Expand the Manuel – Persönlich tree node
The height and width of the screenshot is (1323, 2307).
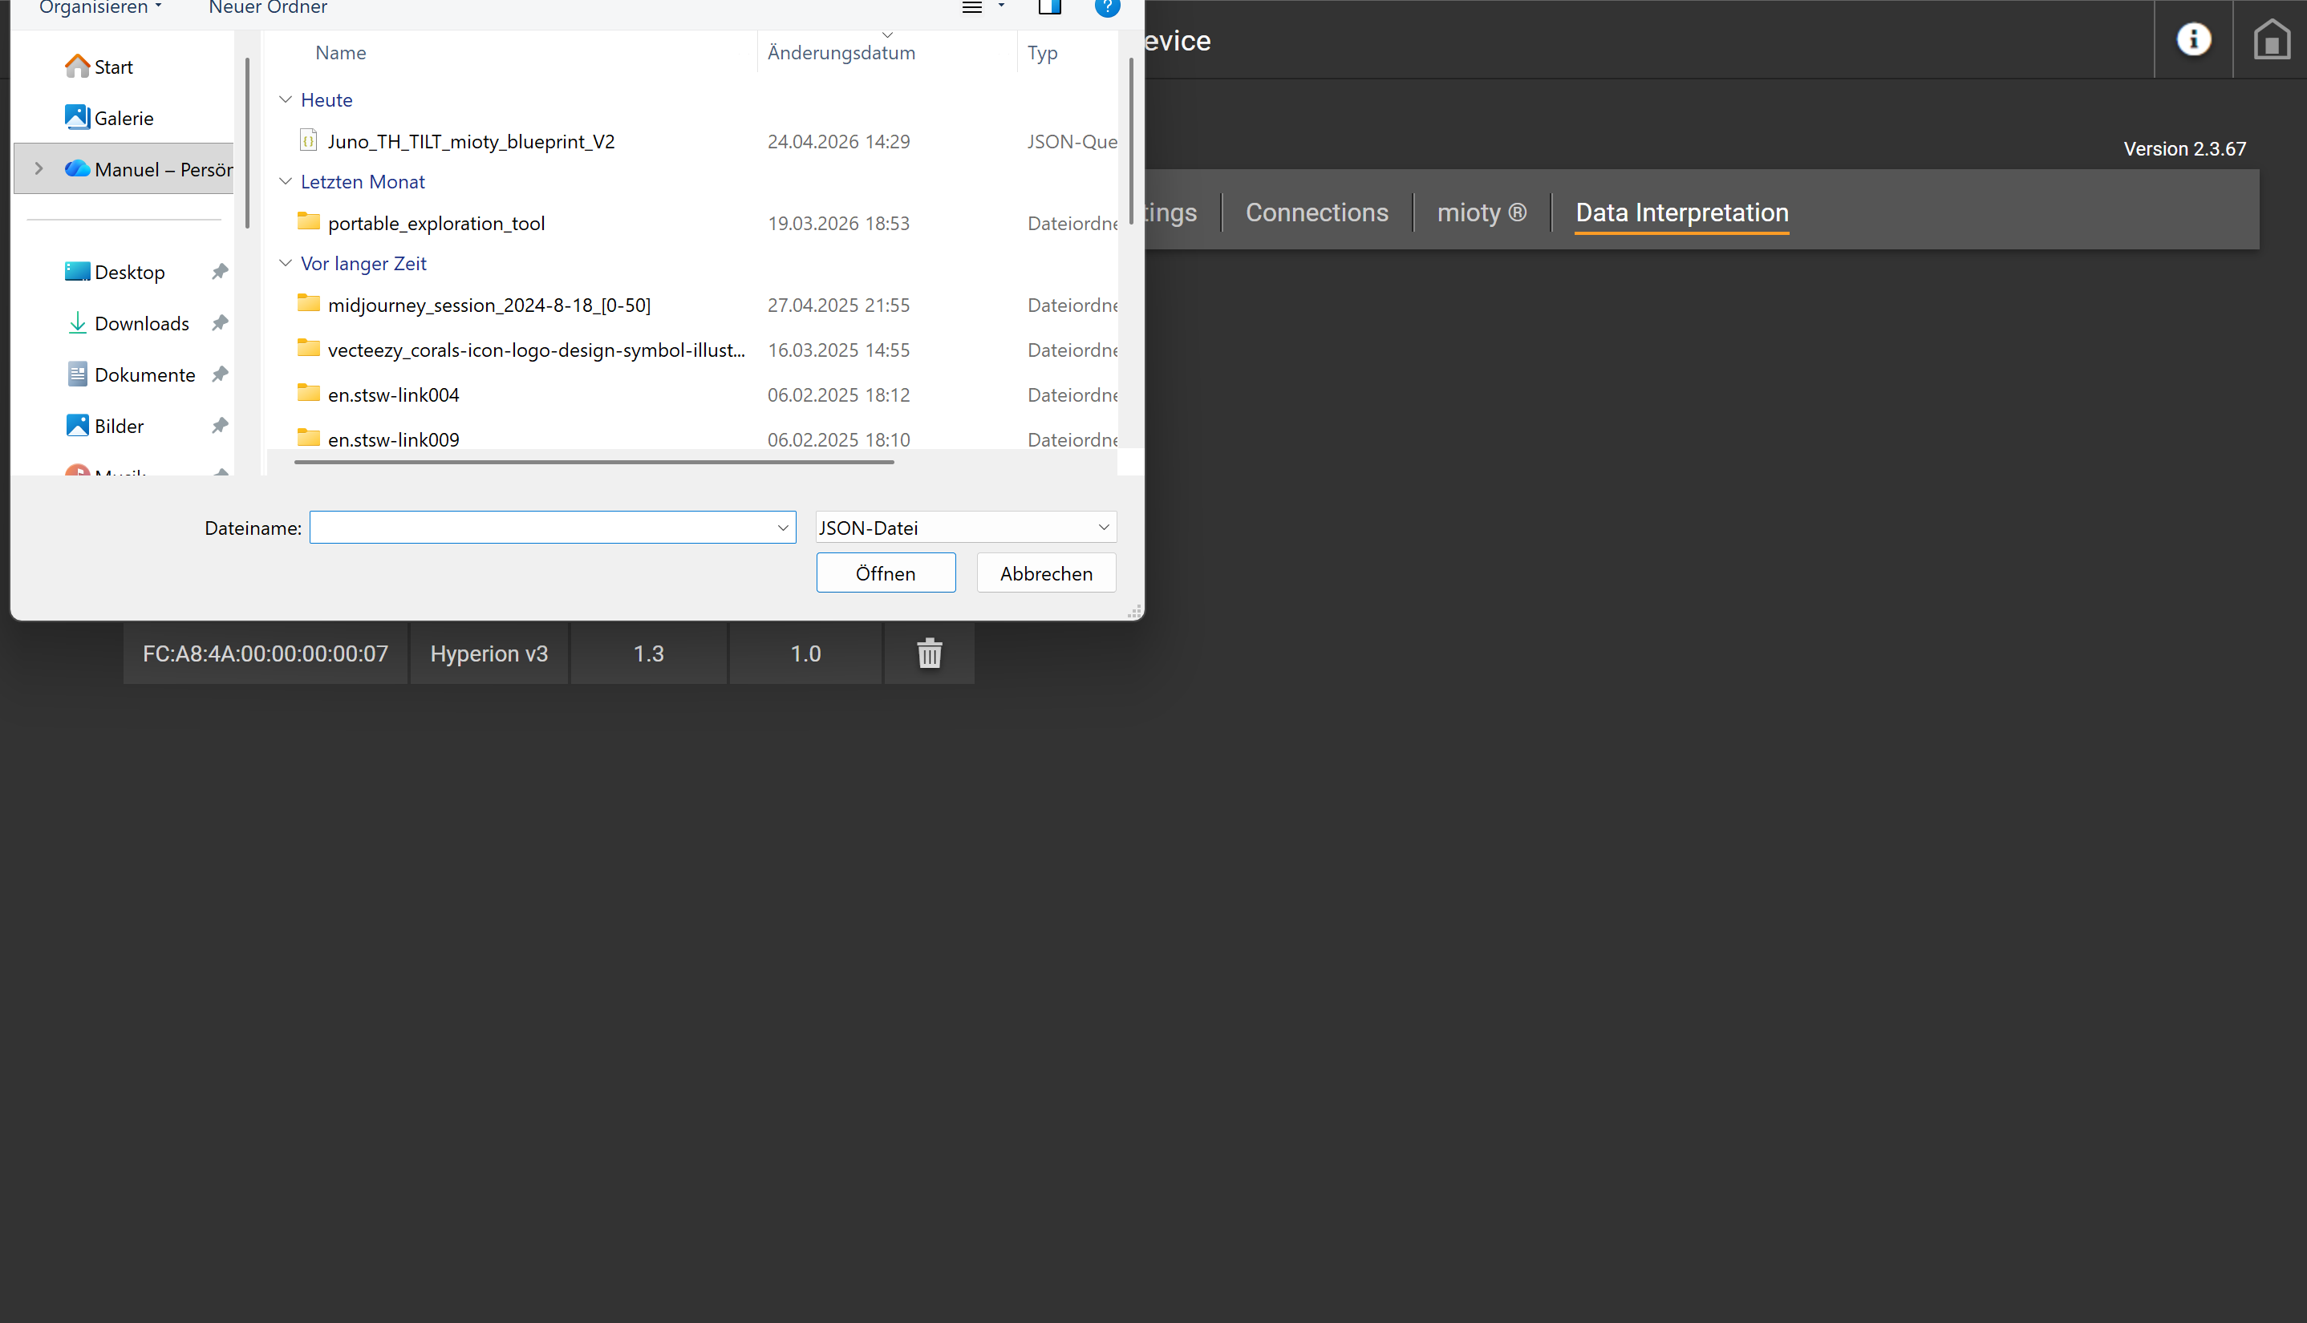[x=39, y=169]
